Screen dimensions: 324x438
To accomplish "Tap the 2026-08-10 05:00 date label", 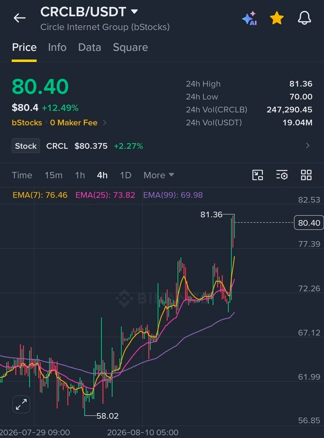I will [x=143, y=433].
